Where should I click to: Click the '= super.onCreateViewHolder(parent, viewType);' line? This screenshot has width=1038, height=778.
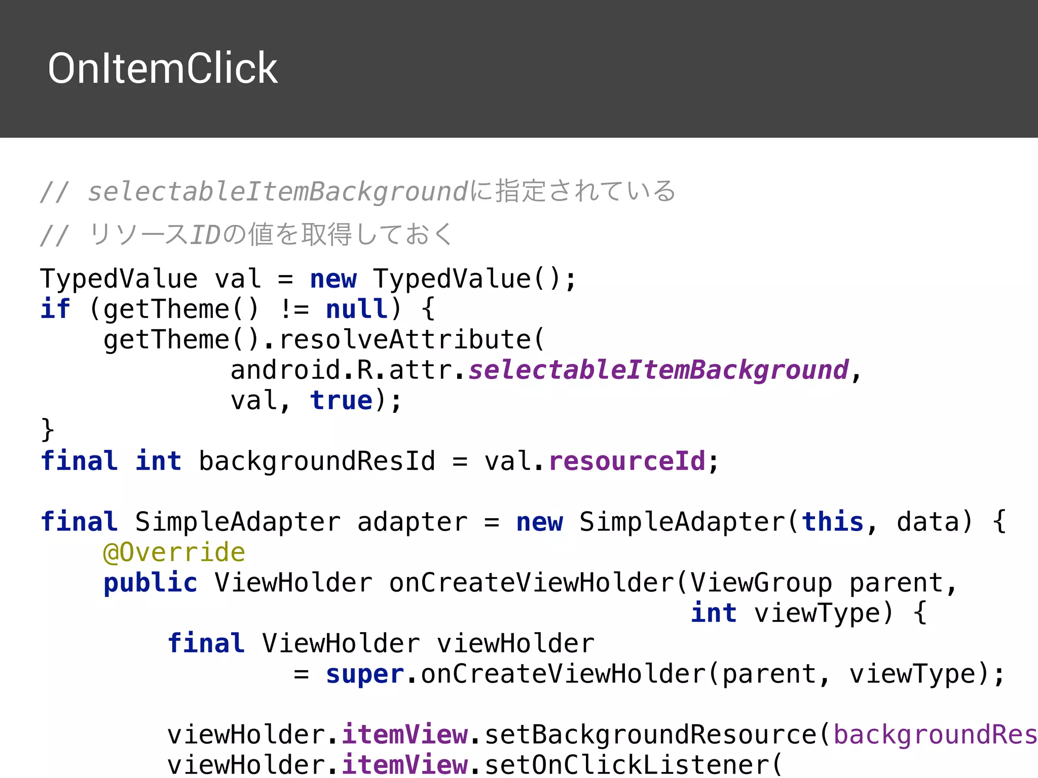click(x=649, y=674)
